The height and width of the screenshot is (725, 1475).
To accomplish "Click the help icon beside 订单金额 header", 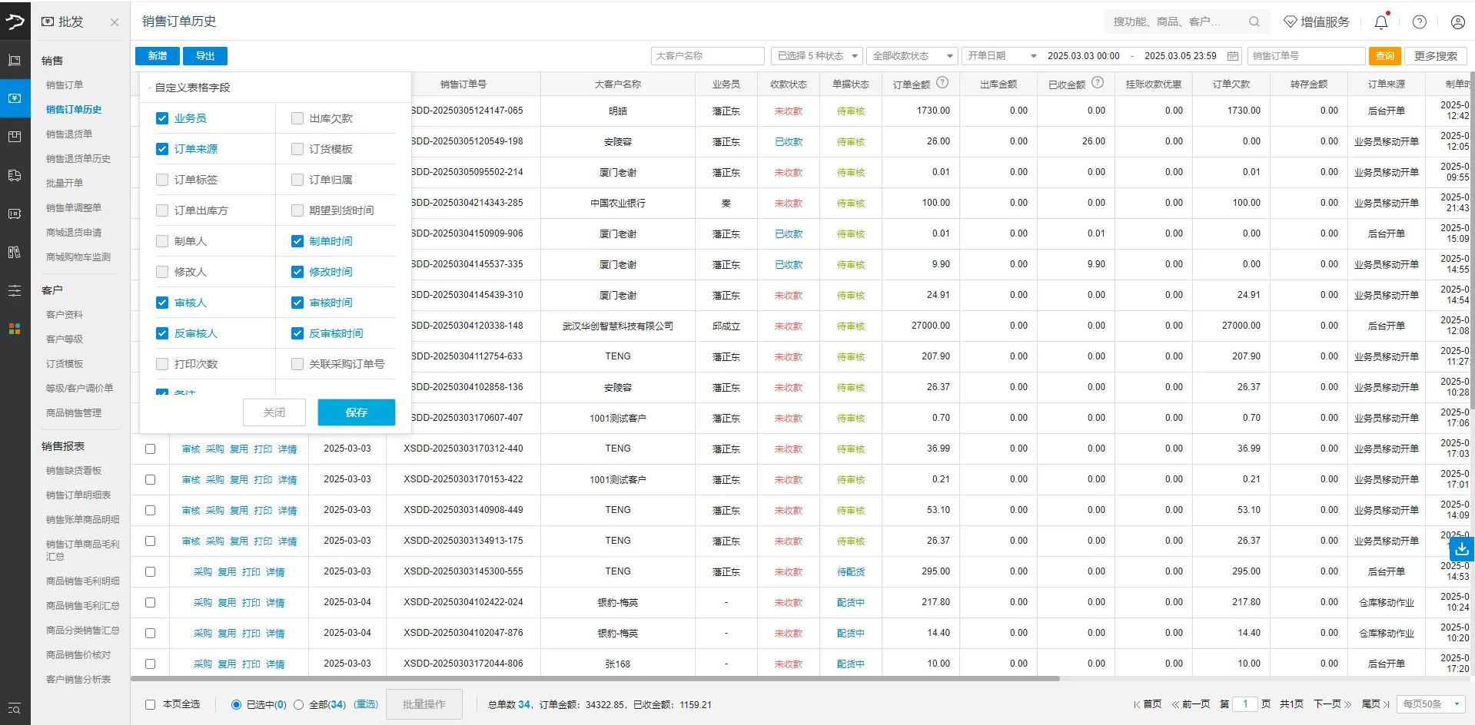I will click(x=942, y=83).
